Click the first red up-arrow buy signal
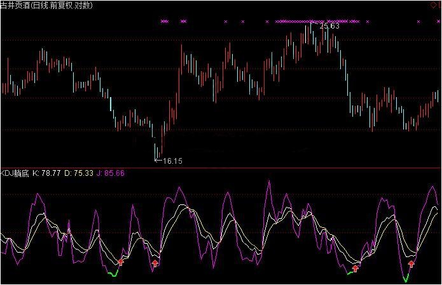The image size is (442, 285). pos(121,256)
